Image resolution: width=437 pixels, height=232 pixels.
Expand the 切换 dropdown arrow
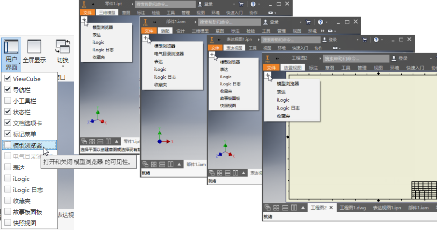pos(63,66)
